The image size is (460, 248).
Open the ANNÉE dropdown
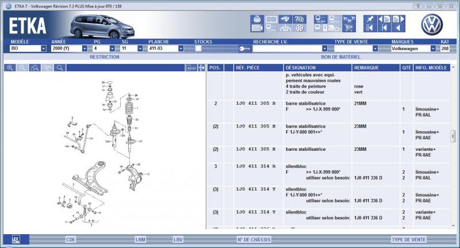[85, 48]
